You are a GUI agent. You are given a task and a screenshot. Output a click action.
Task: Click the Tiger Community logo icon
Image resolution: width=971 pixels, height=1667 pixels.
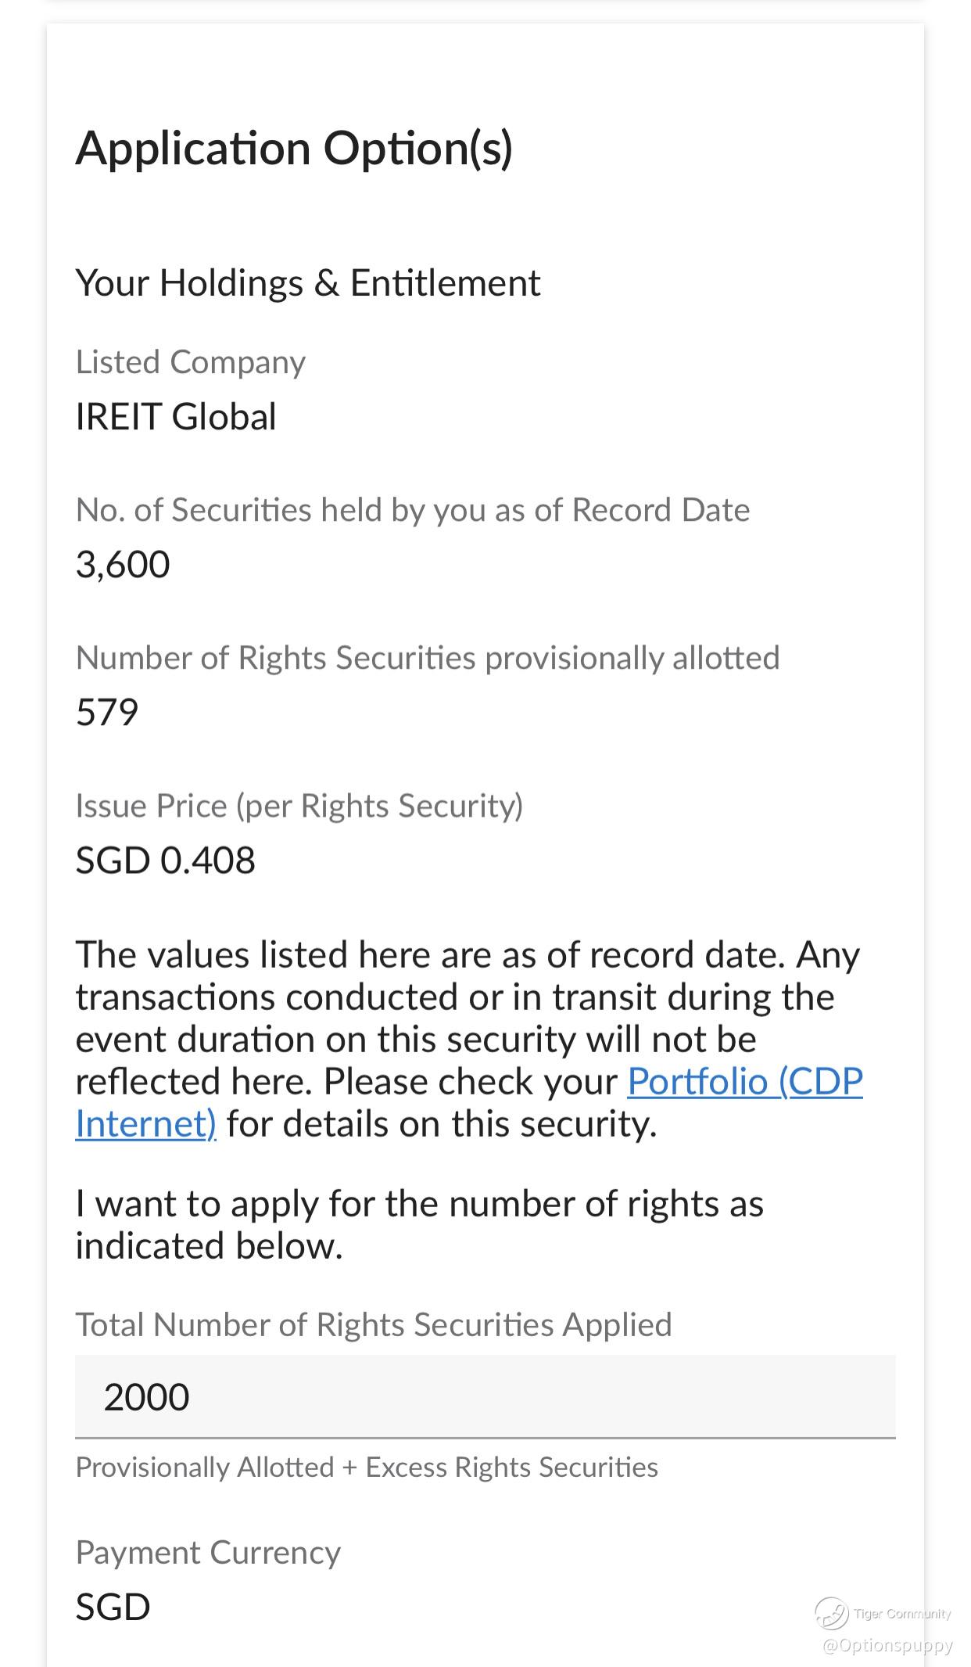(x=831, y=1613)
